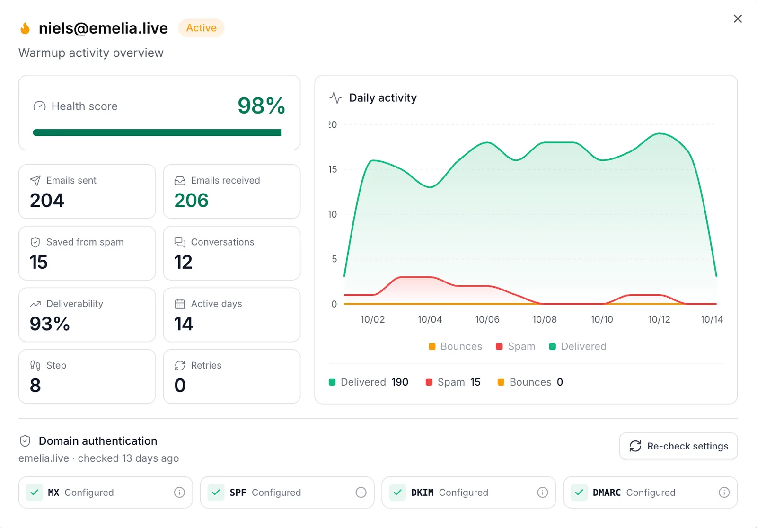This screenshot has width=757, height=528.
Task: Click the 93% deliverability value
Action: click(x=50, y=324)
